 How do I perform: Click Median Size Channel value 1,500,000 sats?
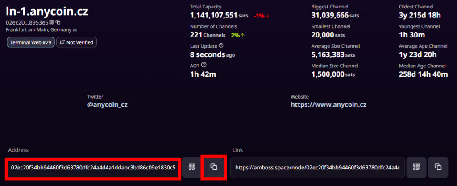(333, 74)
